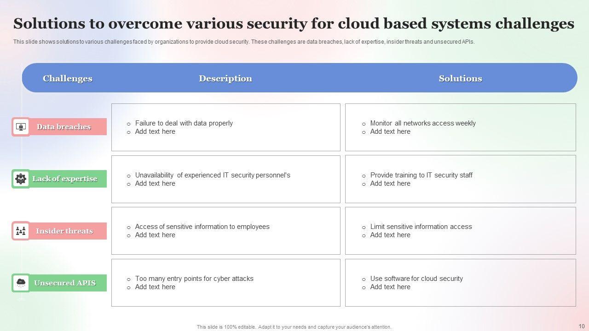Click 'Add text here' in Lack of expertise description
Image resolution: width=589 pixels, height=331 pixels.
(x=155, y=183)
